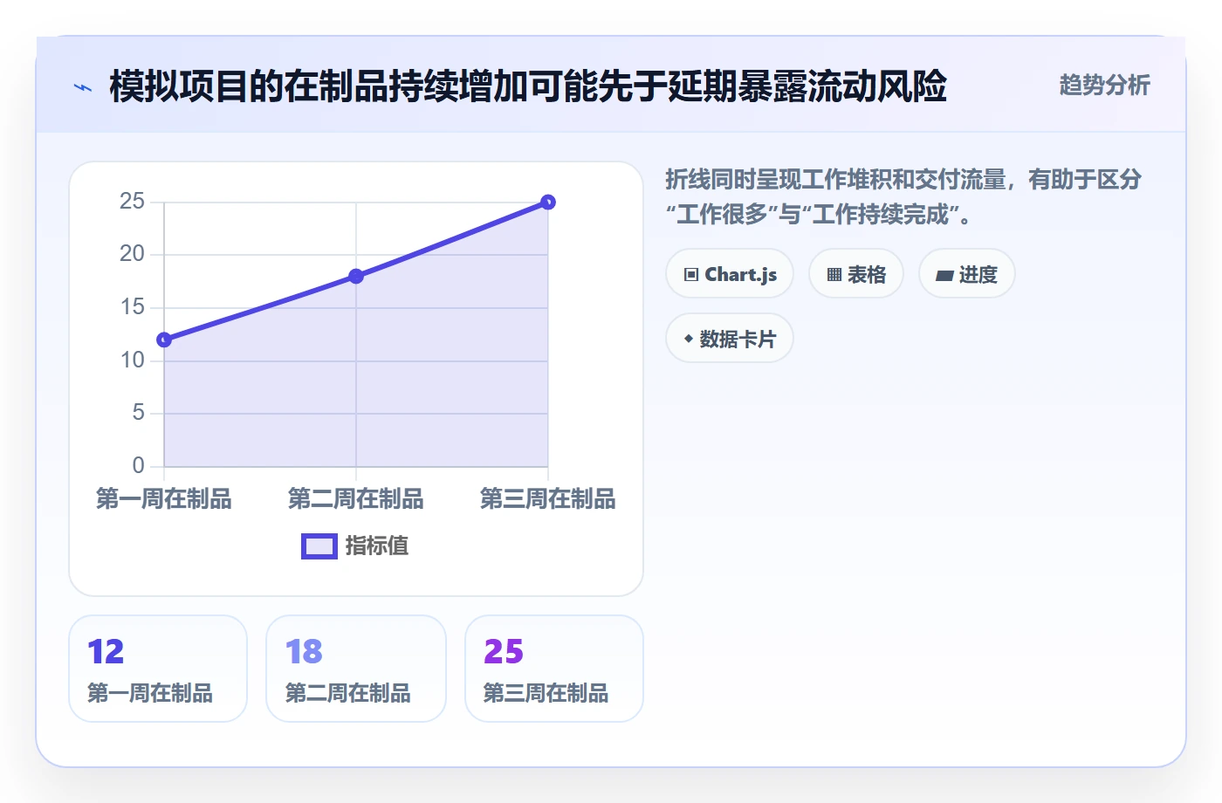Click the 趋势分析 label in the header
Image resolution: width=1222 pixels, height=803 pixels.
click(1104, 85)
